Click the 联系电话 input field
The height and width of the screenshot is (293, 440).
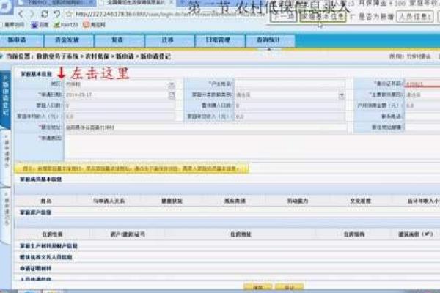422,116
